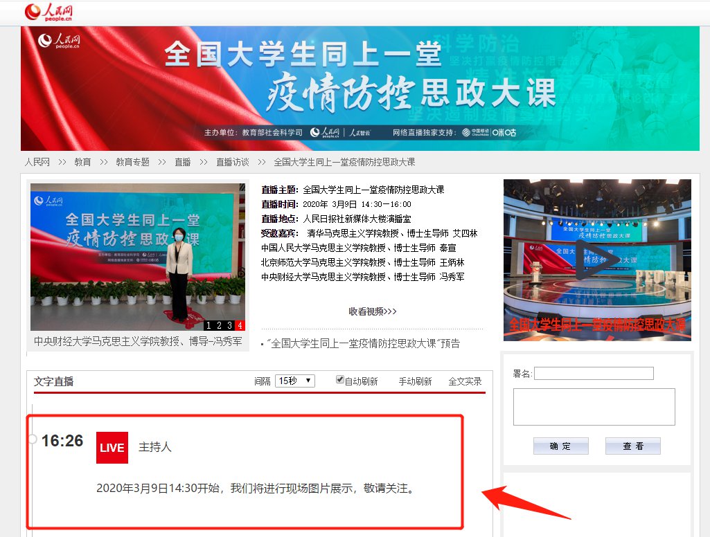Click the 收看视频>>> link

tap(373, 311)
